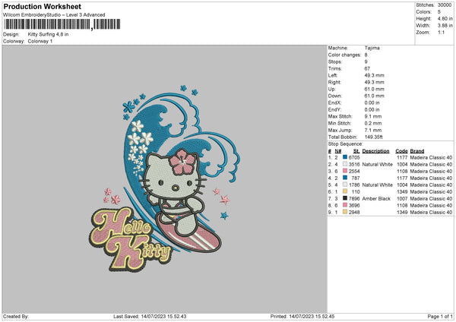The height and width of the screenshot is (322, 456).
Task: Click the barcode under the worksheet title
Action: coord(62,24)
